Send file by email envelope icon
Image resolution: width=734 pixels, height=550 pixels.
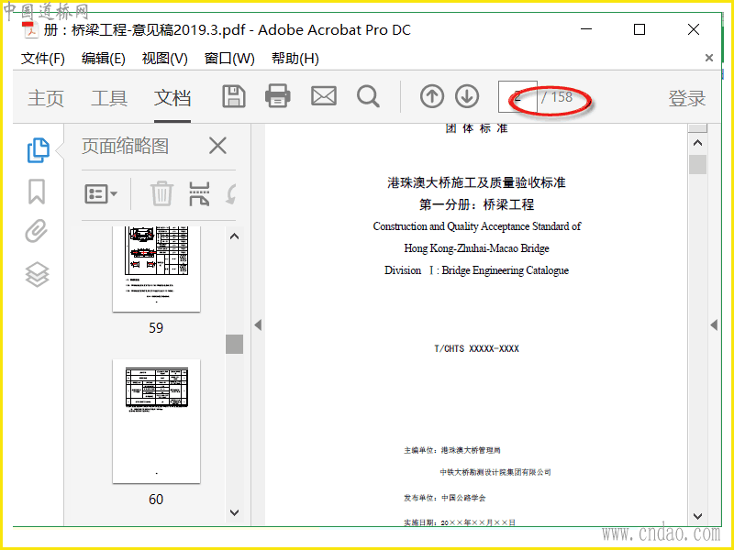(324, 96)
